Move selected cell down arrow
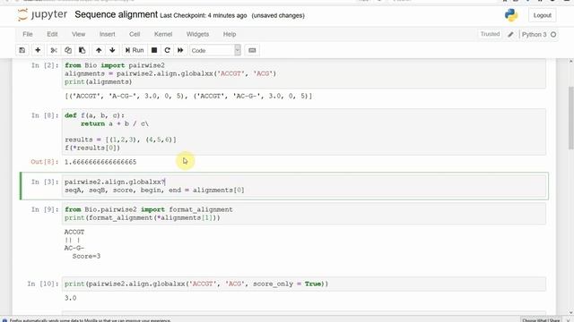The image size is (574, 322). tap(112, 50)
